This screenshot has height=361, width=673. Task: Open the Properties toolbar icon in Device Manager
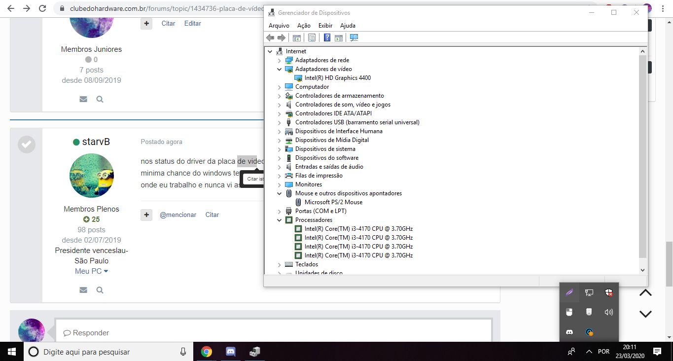click(312, 38)
